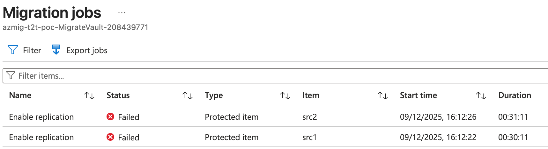Open Enable replication job for src1
The height and width of the screenshot is (149, 548).
(x=41, y=137)
